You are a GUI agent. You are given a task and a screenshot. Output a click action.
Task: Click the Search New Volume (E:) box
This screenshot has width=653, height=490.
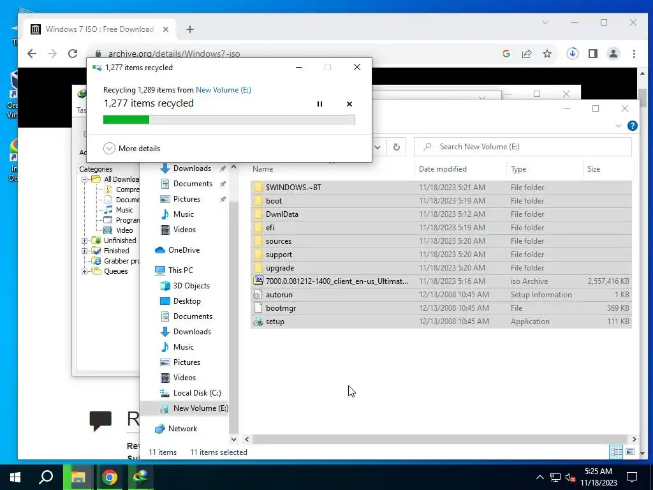point(523,147)
